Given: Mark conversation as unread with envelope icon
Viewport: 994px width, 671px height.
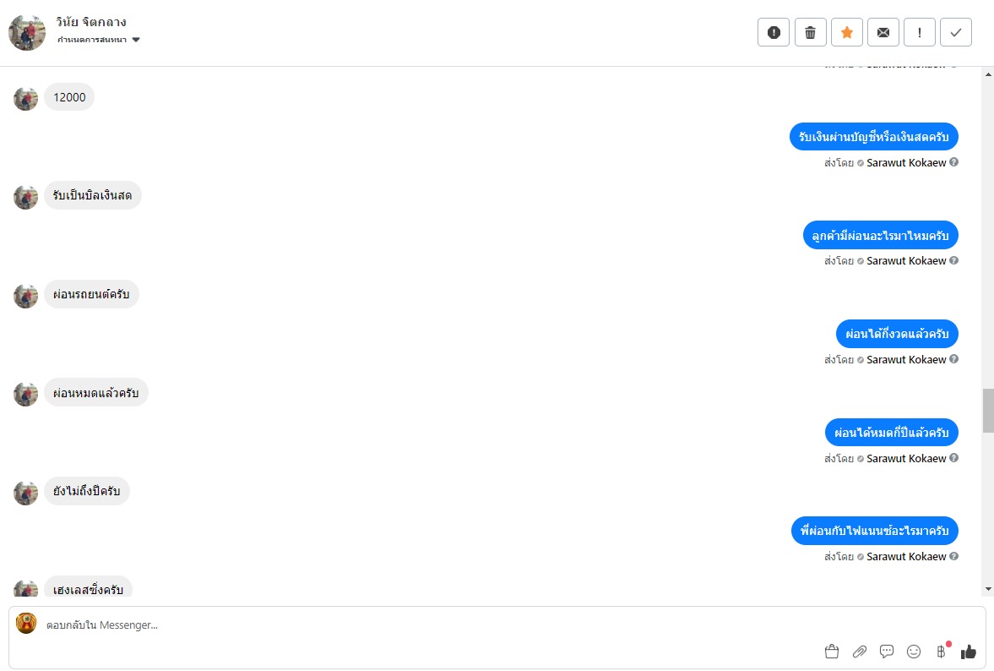Looking at the screenshot, I should click(883, 33).
